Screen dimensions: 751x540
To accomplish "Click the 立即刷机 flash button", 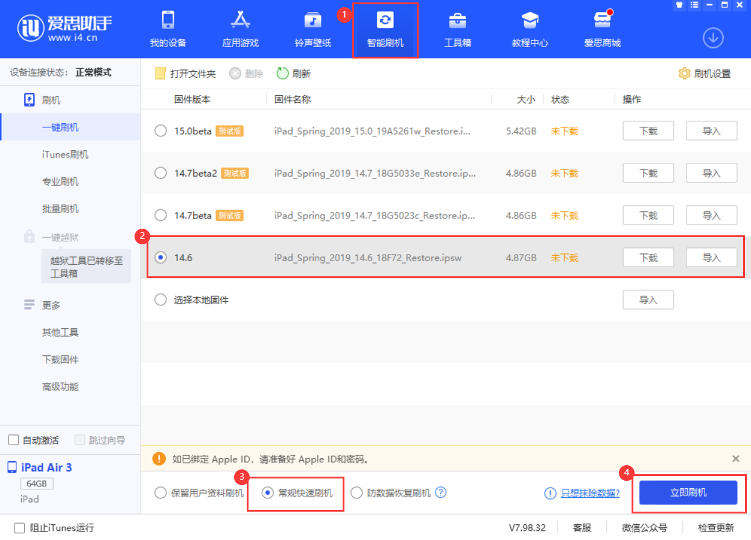I will click(x=689, y=492).
